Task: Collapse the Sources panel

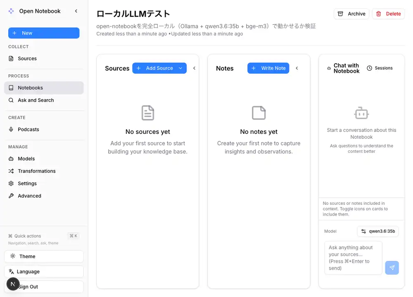Action: point(194,68)
